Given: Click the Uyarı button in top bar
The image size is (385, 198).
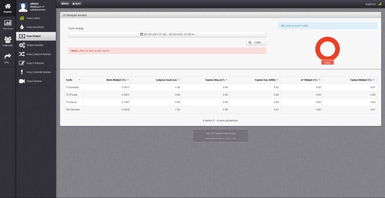Looking at the screenshot, I should pyautogui.click(x=76, y=3).
